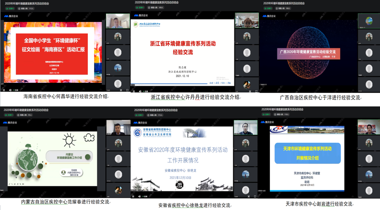The width and height of the screenshot is (380, 210).
Task: Pause the Anhui presentation live stream
Action: pos(133,197)
